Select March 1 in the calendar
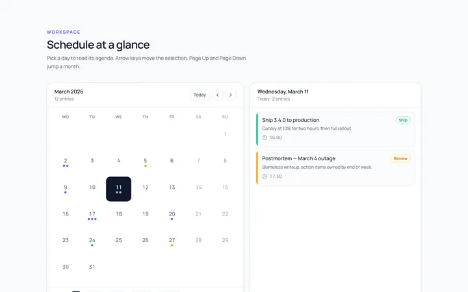 click(x=225, y=134)
